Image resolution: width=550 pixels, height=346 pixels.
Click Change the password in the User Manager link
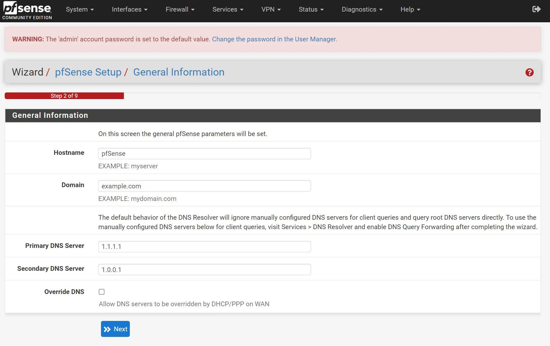(x=274, y=39)
